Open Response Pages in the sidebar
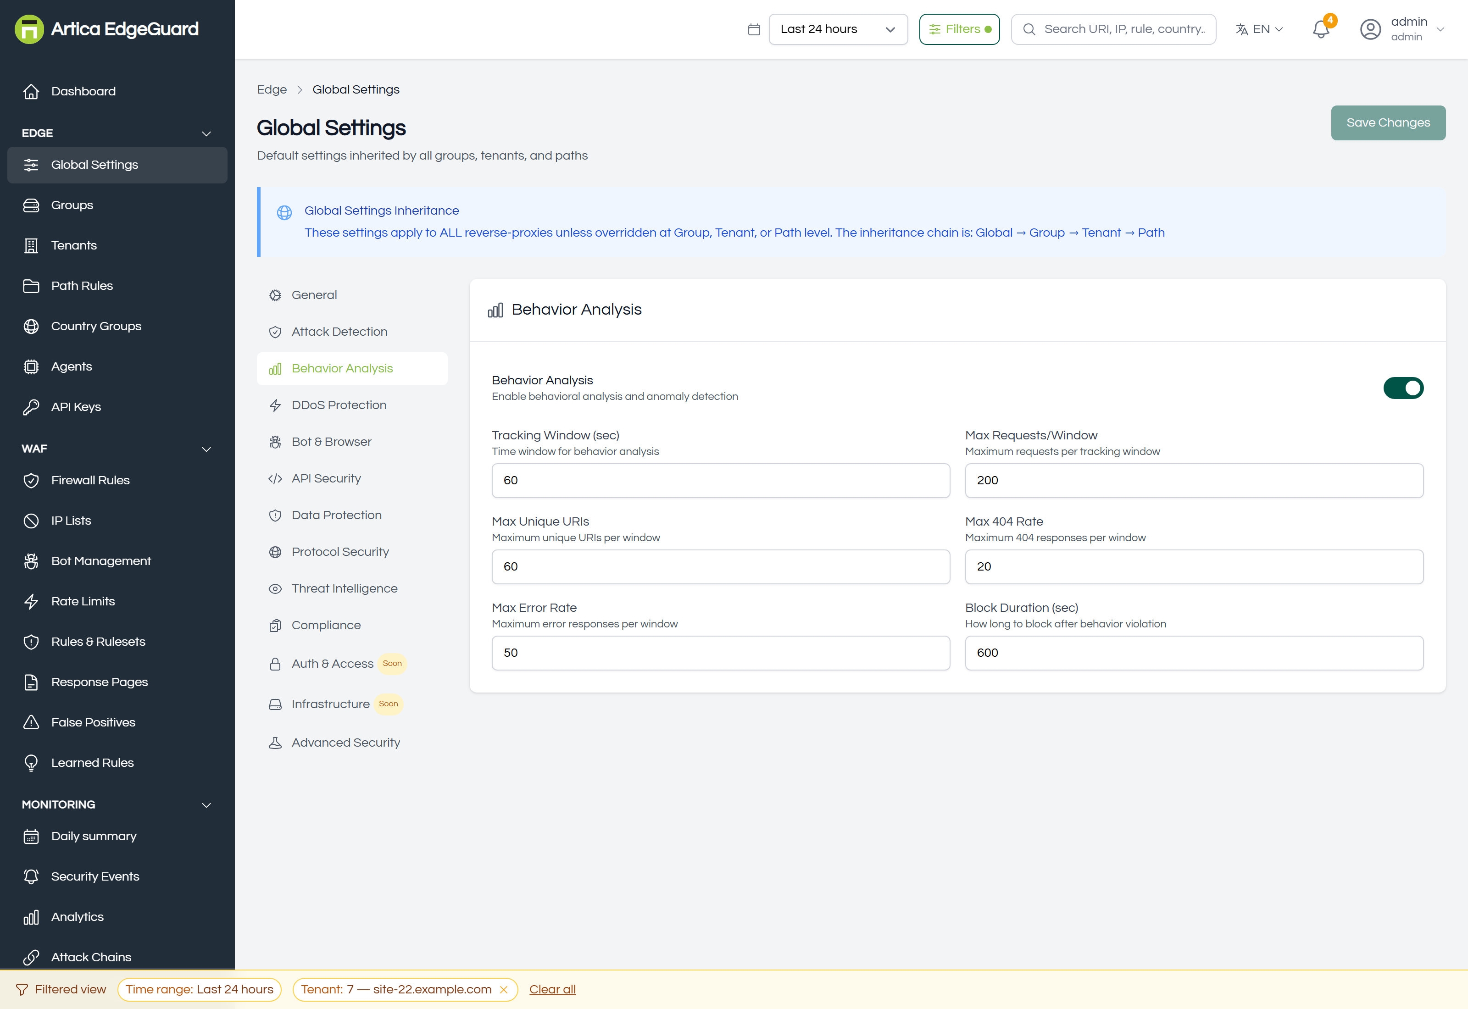Viewport: 1468px width, 1009px height. click(117, 682)
